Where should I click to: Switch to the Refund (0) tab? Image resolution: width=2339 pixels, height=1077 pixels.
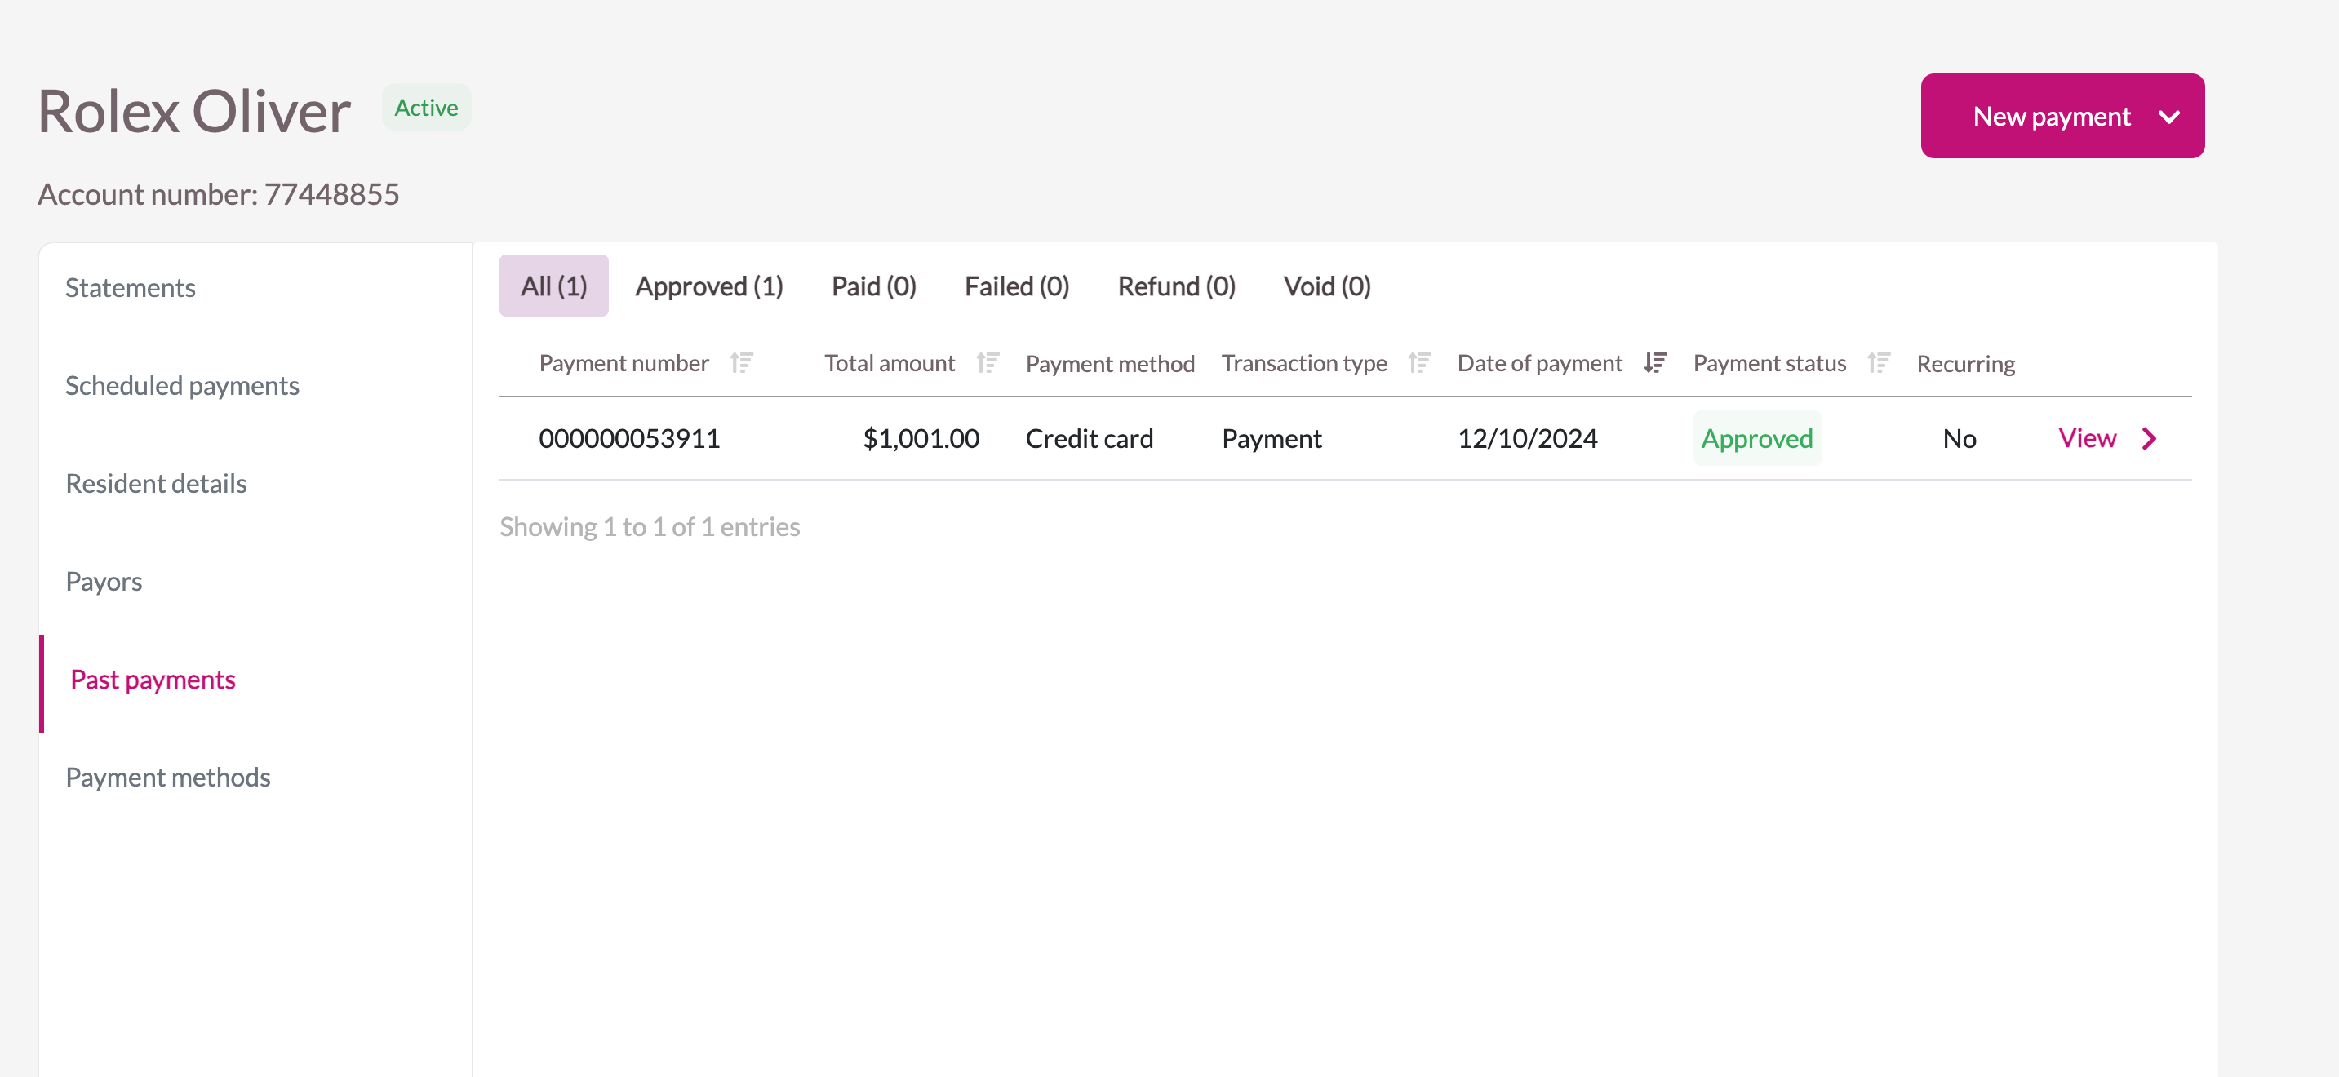pyautogui.click(x=1176, y=286)
